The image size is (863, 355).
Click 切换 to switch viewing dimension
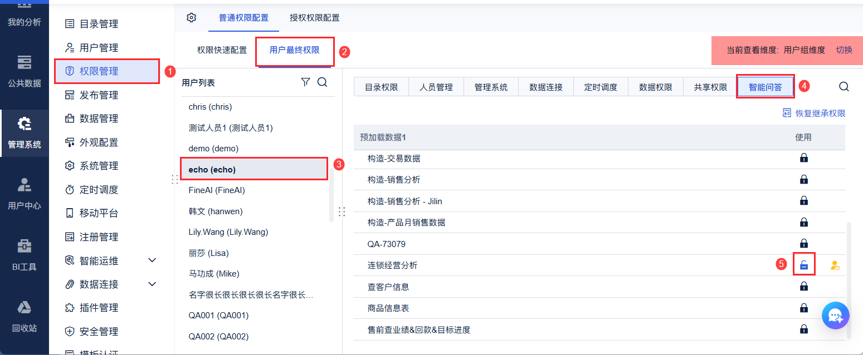click(844, 50)
